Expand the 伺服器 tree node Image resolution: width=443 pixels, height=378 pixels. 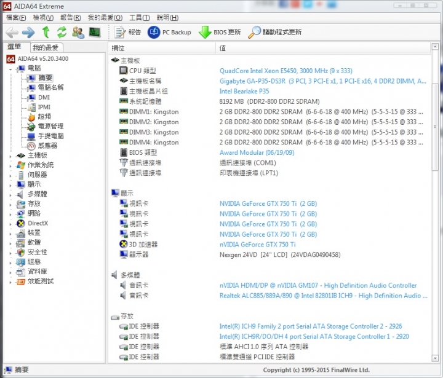pos(10,175)
